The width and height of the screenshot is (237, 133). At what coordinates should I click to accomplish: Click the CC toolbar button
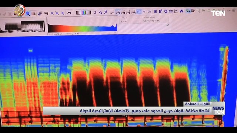click(x=171, y=11)
